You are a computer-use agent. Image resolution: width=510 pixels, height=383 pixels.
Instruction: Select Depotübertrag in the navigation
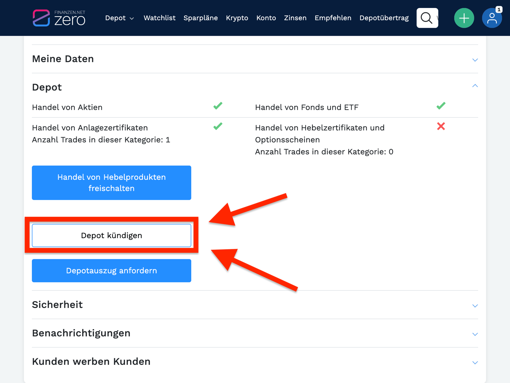point(384,18)
